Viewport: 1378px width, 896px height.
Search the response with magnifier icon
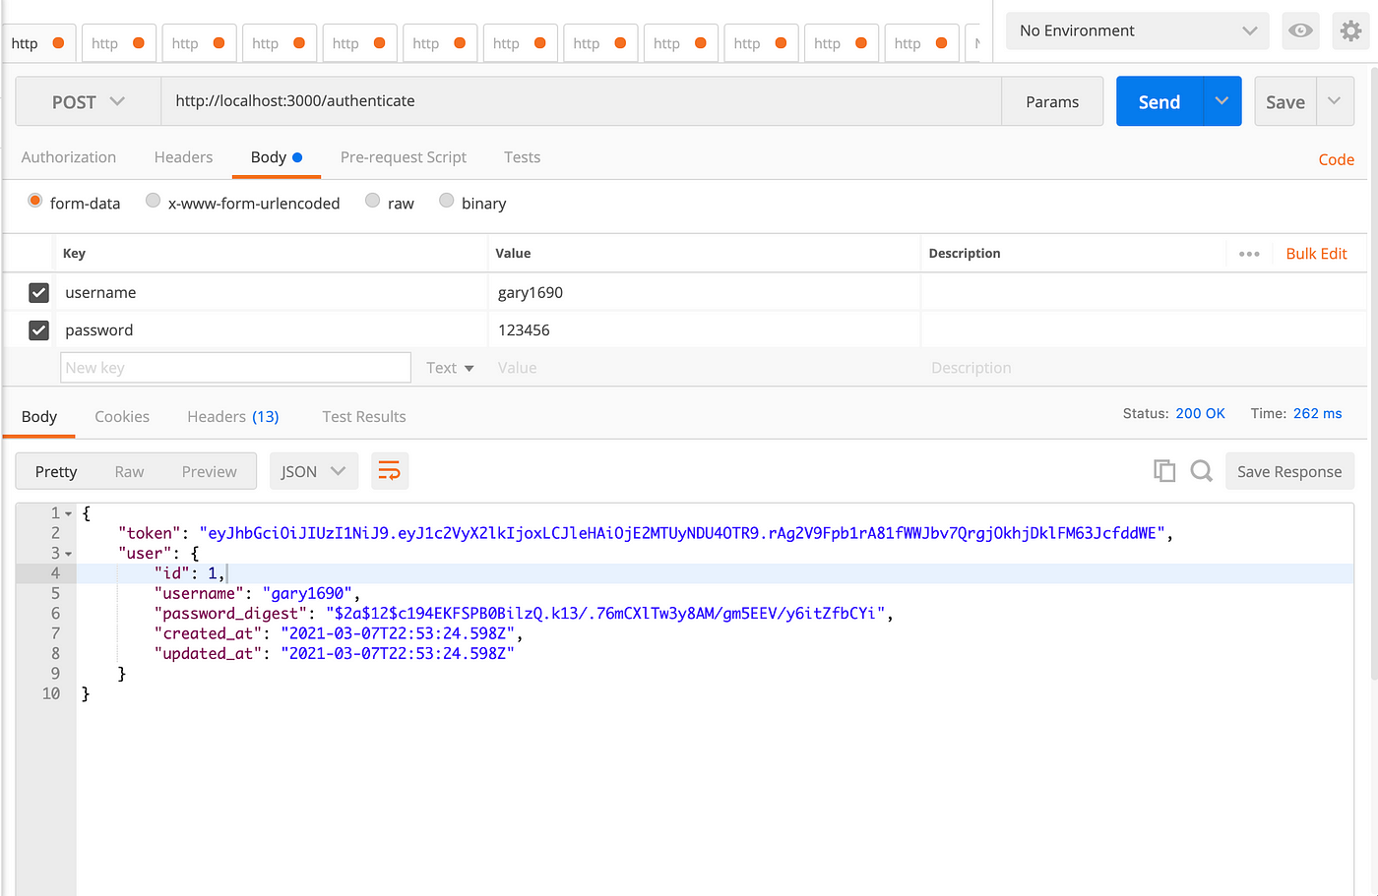[1201, 471]
